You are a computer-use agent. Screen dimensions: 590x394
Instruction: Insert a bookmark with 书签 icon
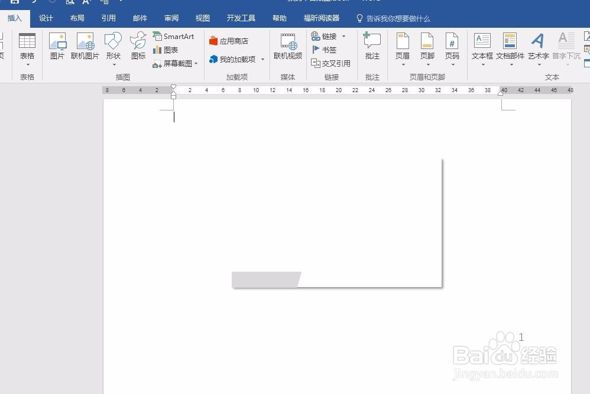click(x=325, y=50)
